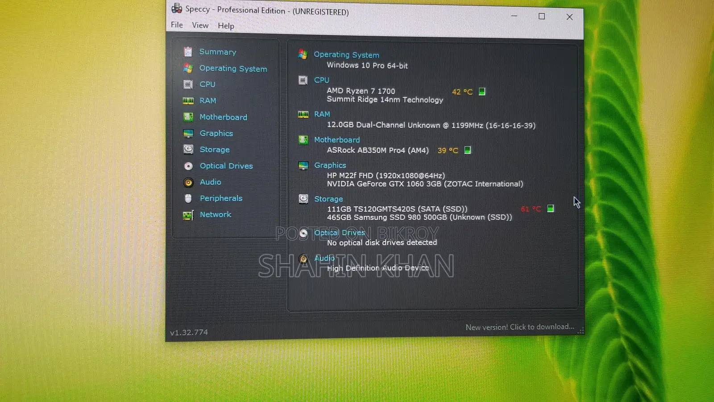
Task: Select CPU in the sidebar
Action: pyautogui.click(x=208, y=84)
